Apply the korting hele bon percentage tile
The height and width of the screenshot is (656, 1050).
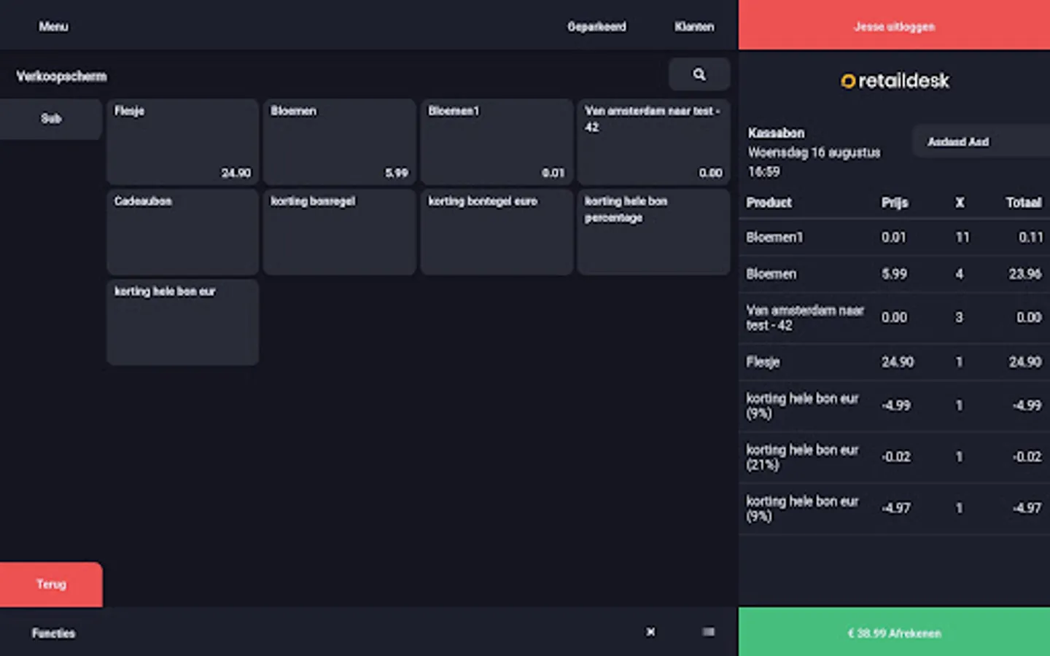coord(653,232)
